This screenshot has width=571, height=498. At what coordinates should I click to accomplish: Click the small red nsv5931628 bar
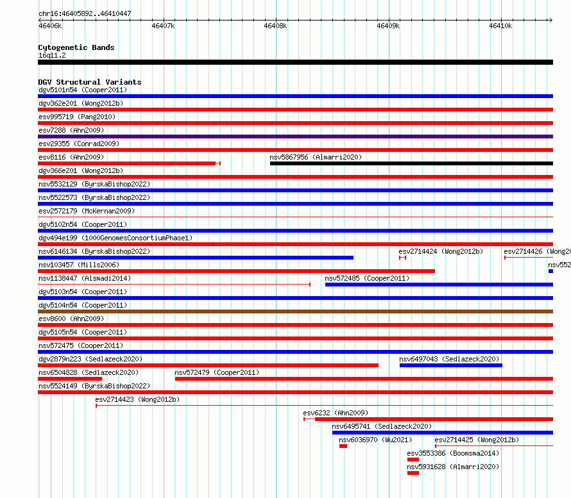tap(413, 473)
